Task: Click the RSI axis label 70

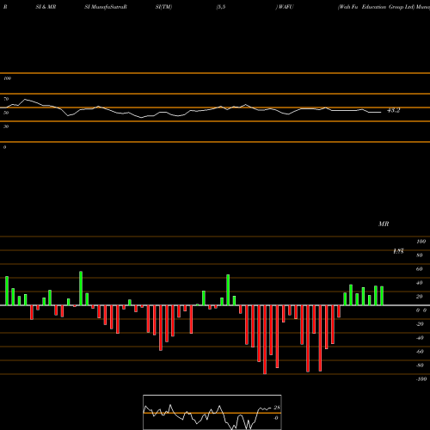Action: point(6,99)
